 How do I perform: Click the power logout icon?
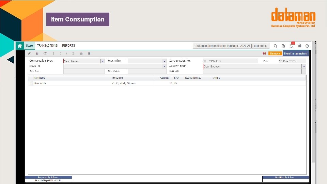(307, 46)
